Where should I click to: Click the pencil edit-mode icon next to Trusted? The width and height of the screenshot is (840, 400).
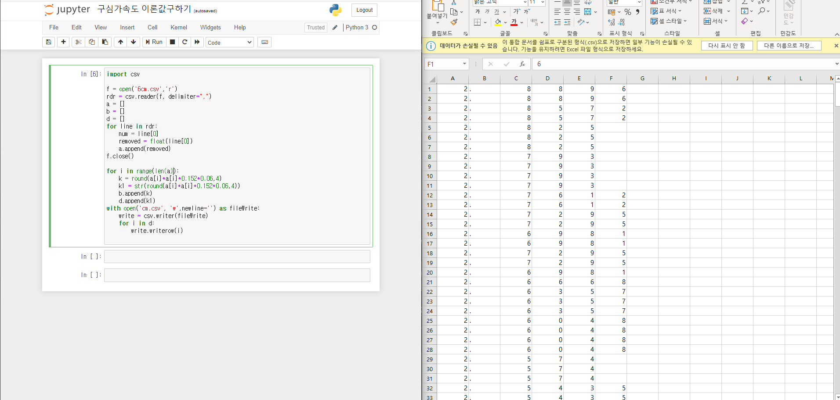335,27
